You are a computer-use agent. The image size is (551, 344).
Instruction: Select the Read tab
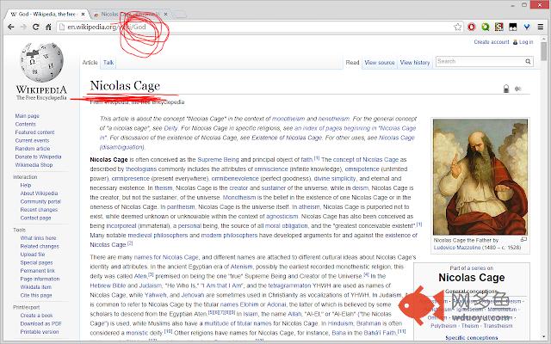[352, 63]
